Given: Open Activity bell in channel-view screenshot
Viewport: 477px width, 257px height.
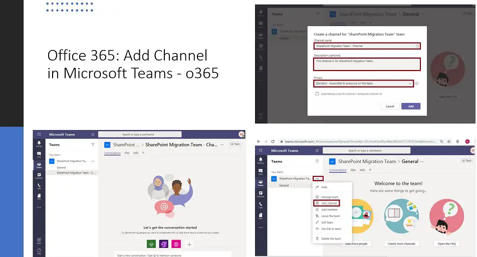Looking at the screenshot, I should coord(39,144).
